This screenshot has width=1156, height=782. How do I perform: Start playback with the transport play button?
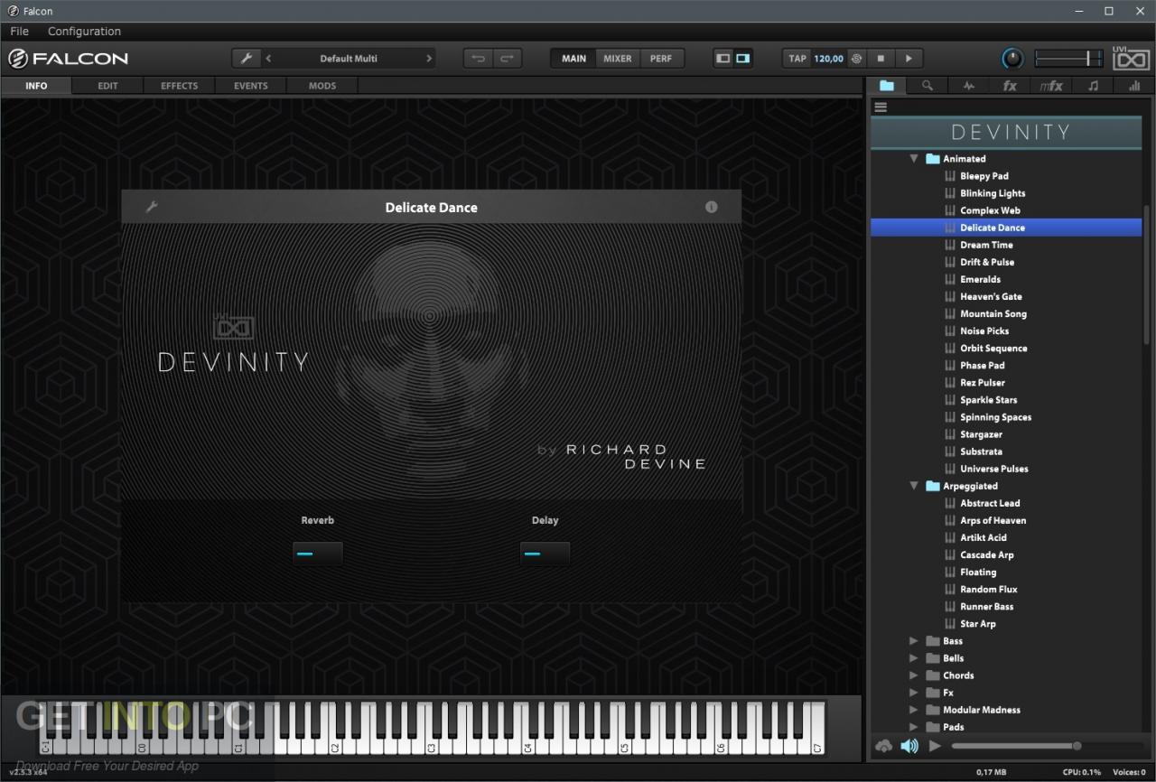(909, 59)
